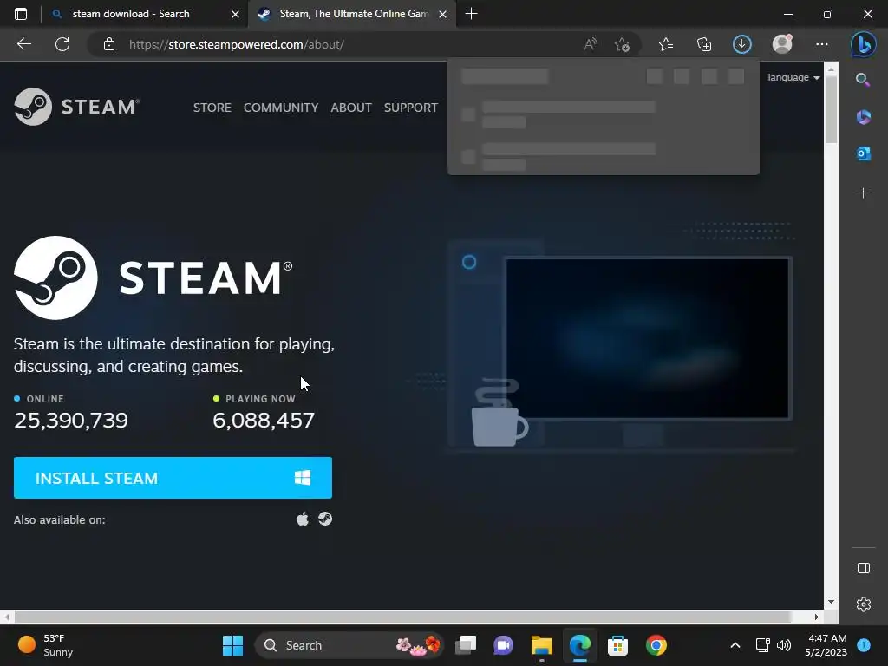Expand the language dropdown

coord(793,77)
